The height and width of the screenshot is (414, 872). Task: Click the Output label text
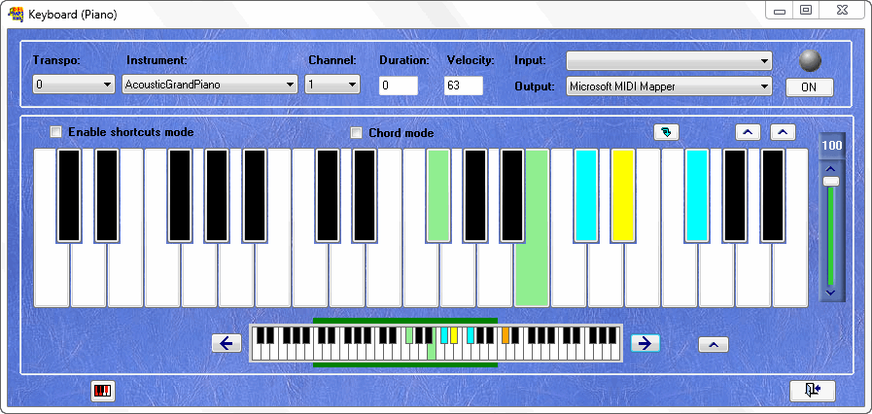(535, 86)
